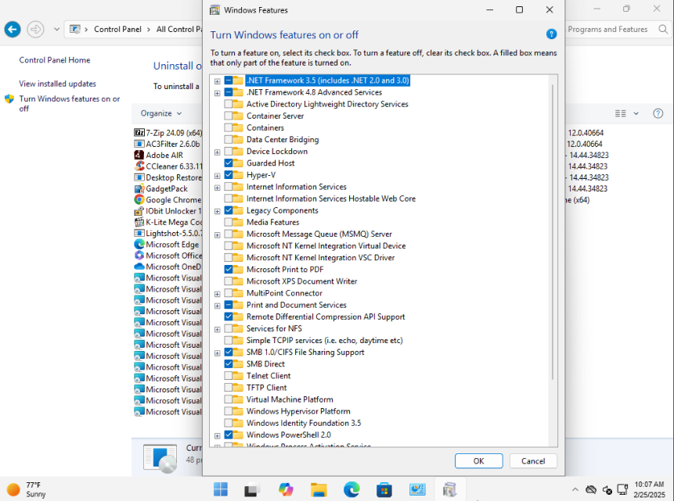Uncheck Microsoft Print to PDF
This screenshot has width=674, height=501.
pyautogui.click(x=229, y=269)
